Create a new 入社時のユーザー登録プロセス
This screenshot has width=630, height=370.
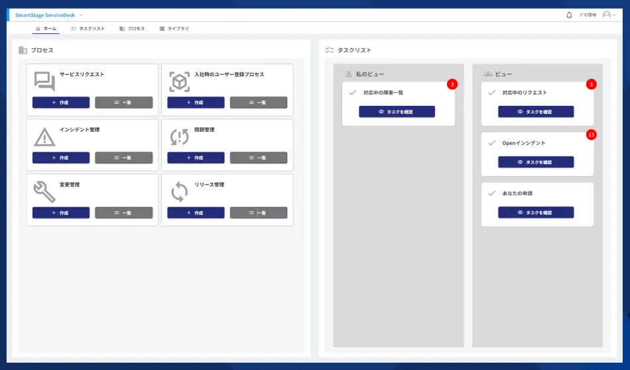tap(196, 103)
